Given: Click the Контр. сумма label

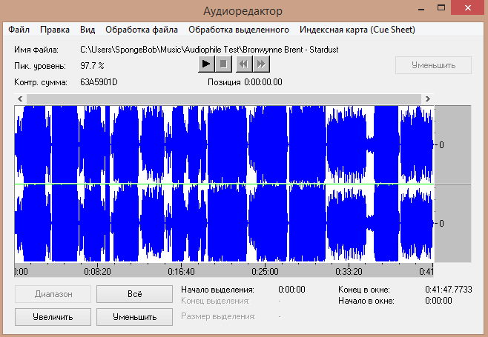Looking at the screenshot, I should [x=41, y=82].
